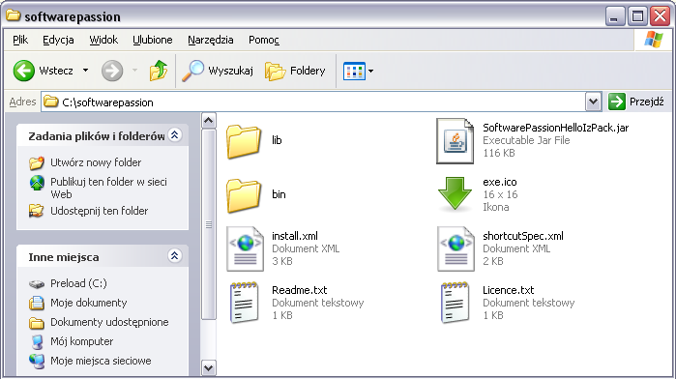Screen dimensions: 676x379
Task: Click the Moje dokumenty folder icon
Action: (37, 303)
